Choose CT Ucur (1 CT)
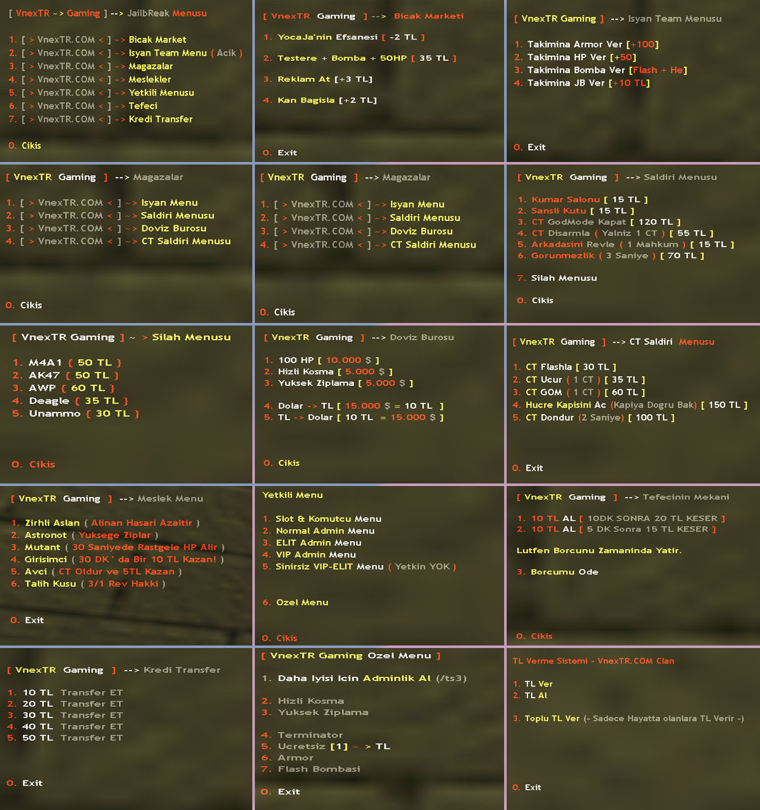The height and width of the screenshot is (810, 760). pyautogui.click(x=579, y=380)
